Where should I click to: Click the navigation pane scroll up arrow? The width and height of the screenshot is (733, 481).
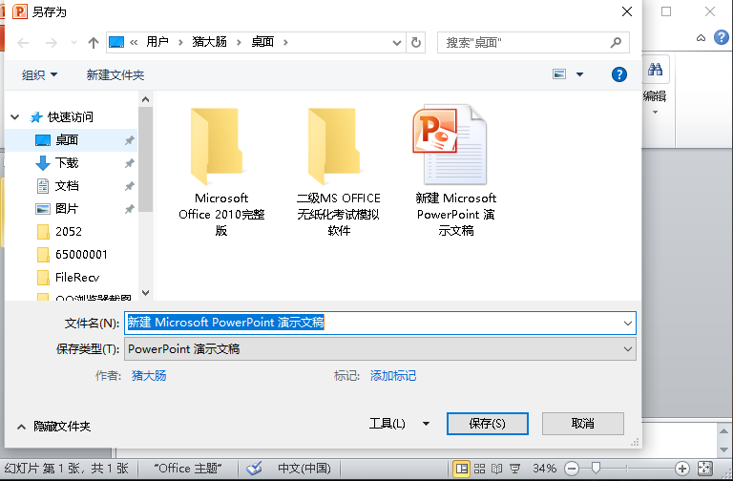coord(145,99)
